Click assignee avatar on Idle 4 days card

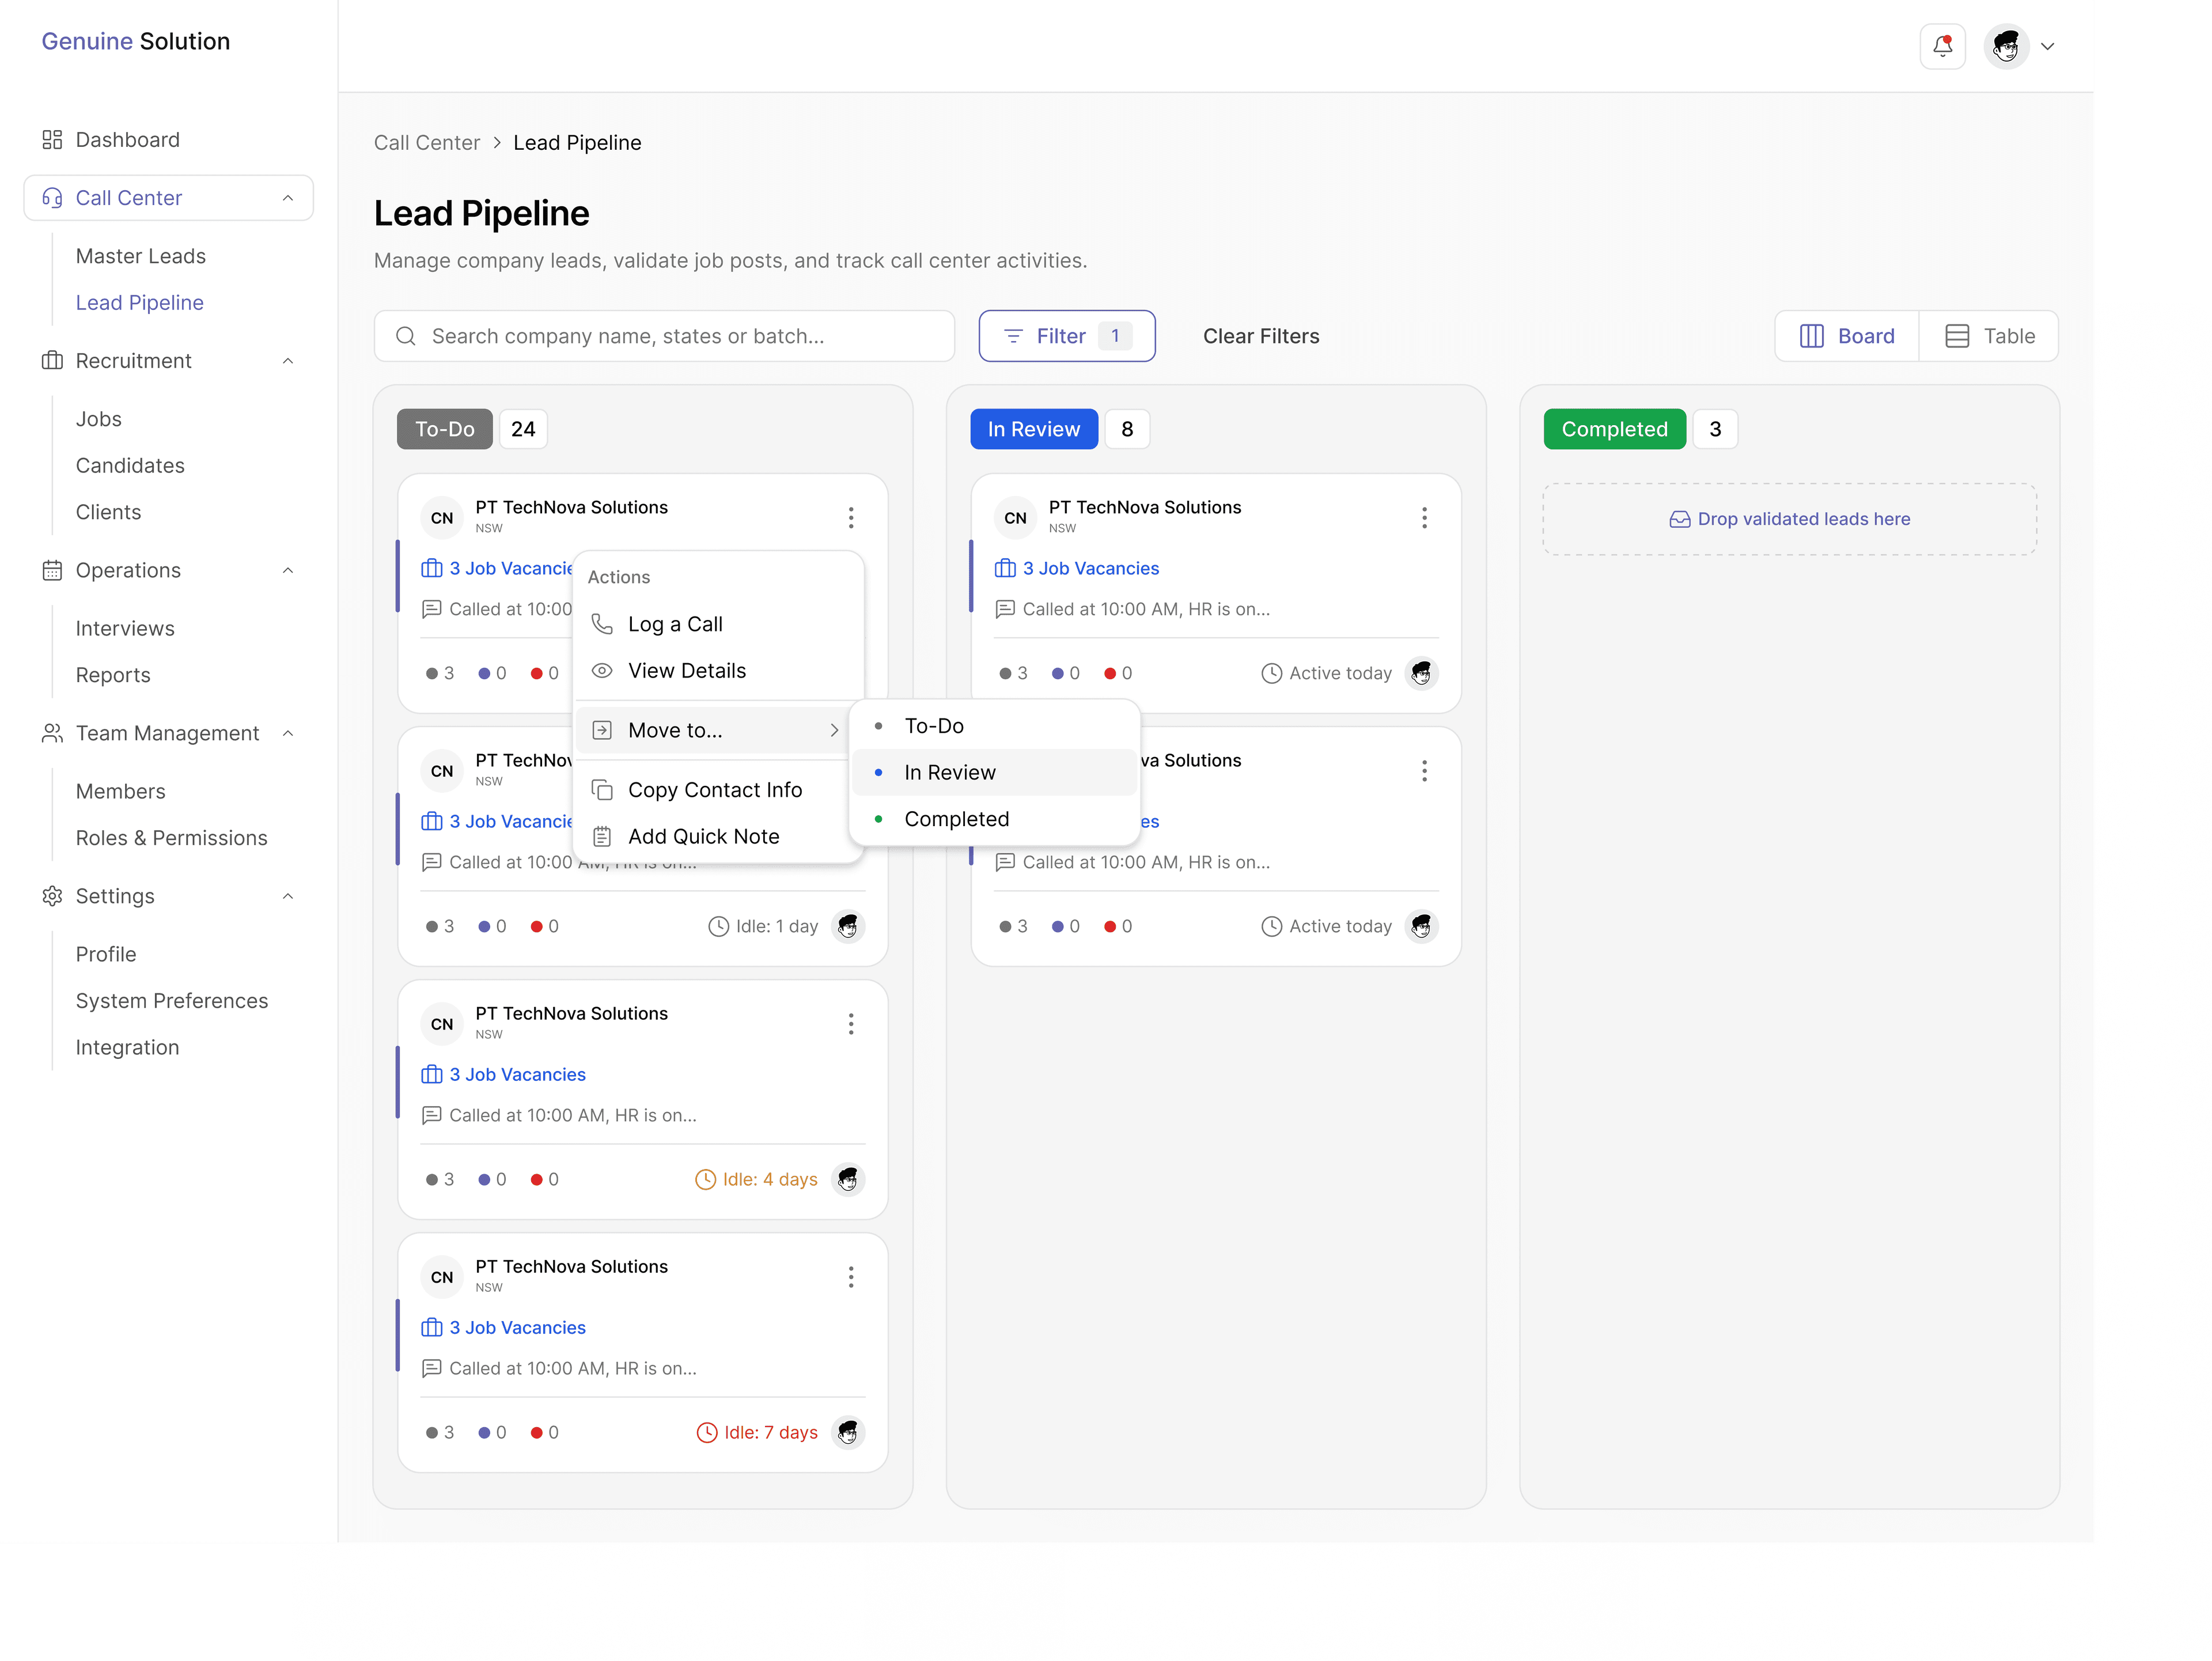848,1180
